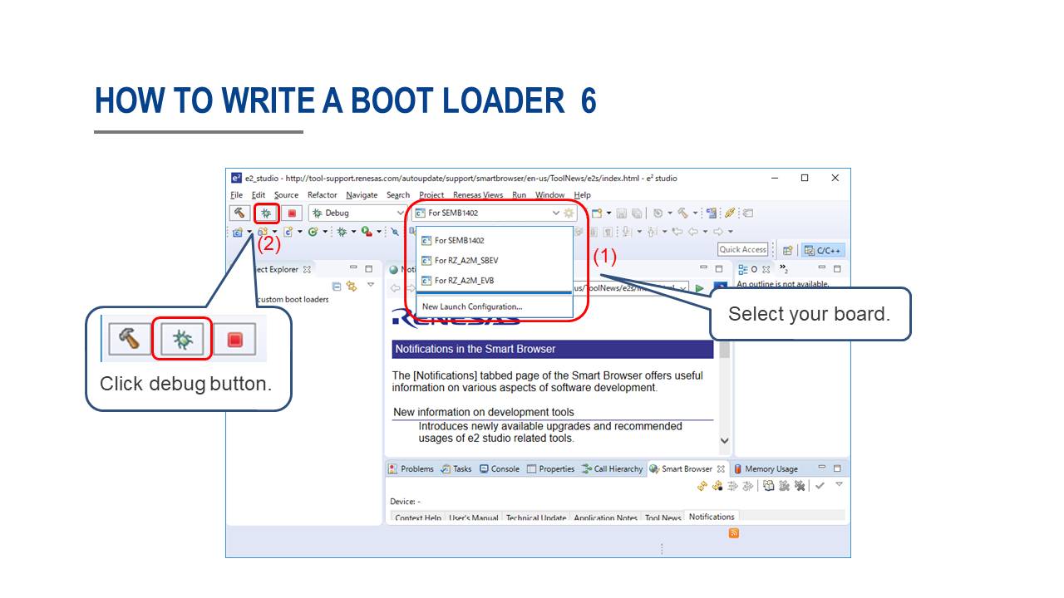Minimize the Project Explorer panel
This screenshot has height=598, width=1064.
tap(353, 268)
